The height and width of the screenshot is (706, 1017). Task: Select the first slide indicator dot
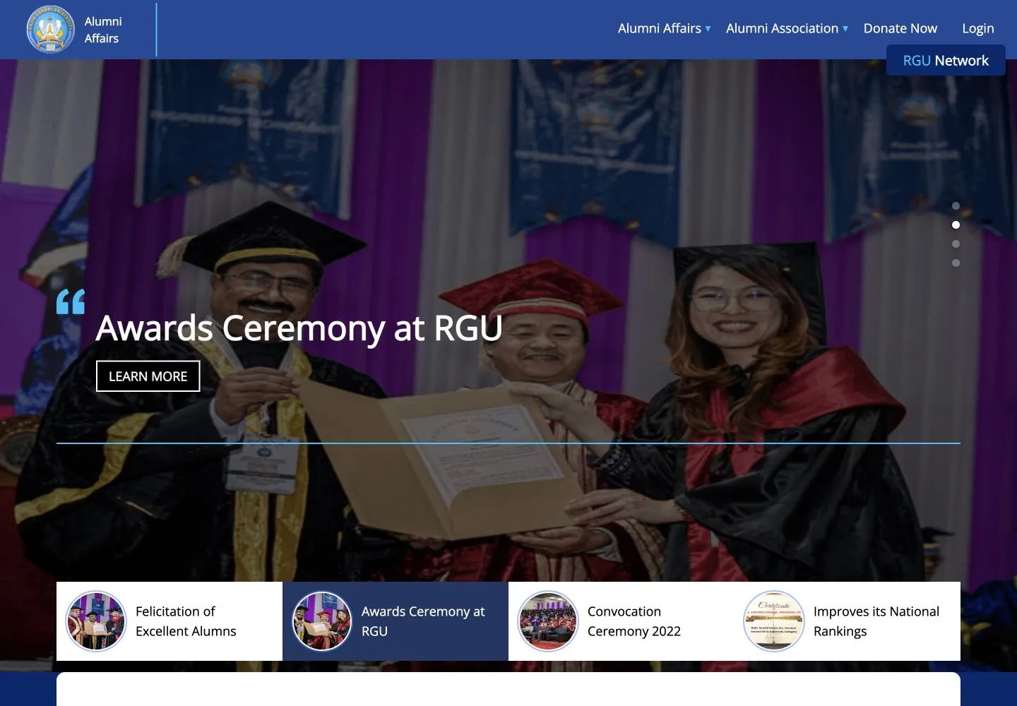coord(956,206)
